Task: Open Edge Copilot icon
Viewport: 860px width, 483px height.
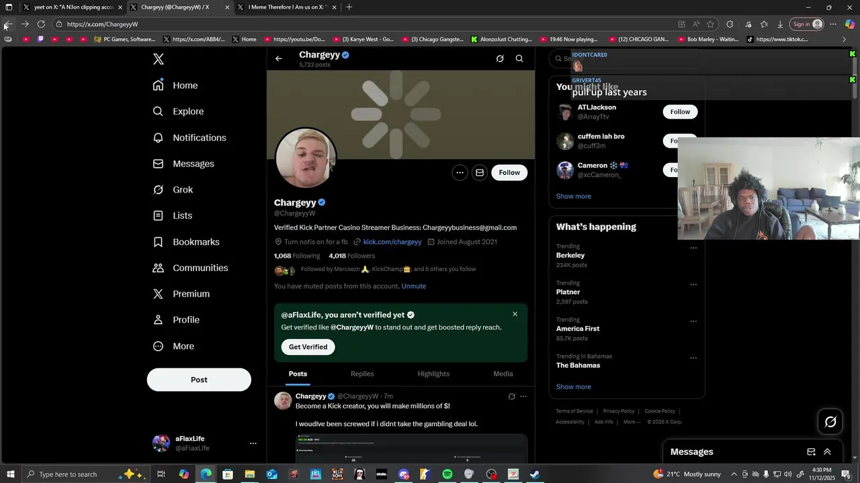Action: (850, 24)
